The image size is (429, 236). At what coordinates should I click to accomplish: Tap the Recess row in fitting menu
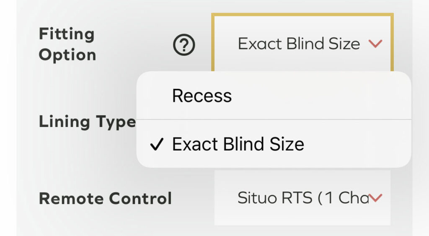tap(272, 96)
